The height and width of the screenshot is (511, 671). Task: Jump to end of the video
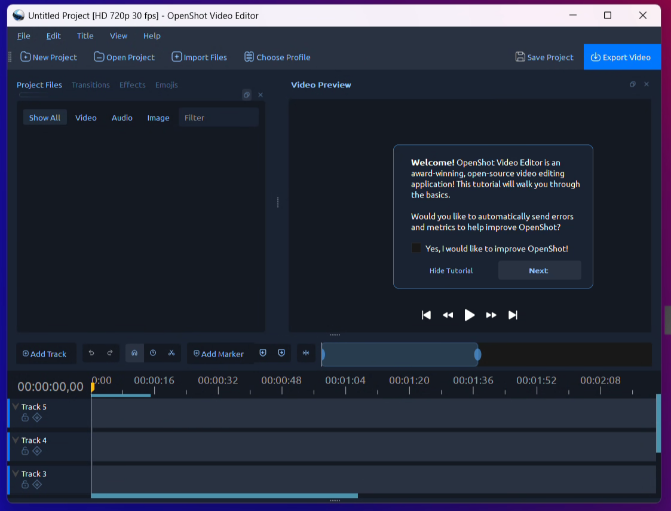tap(513, 315)
